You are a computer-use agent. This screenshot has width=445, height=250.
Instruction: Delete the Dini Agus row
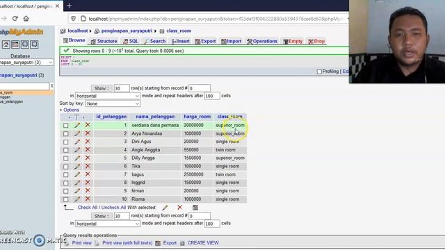[x=88, y=141]
